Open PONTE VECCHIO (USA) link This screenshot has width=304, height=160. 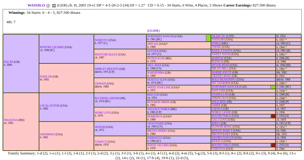click(158, 145)
